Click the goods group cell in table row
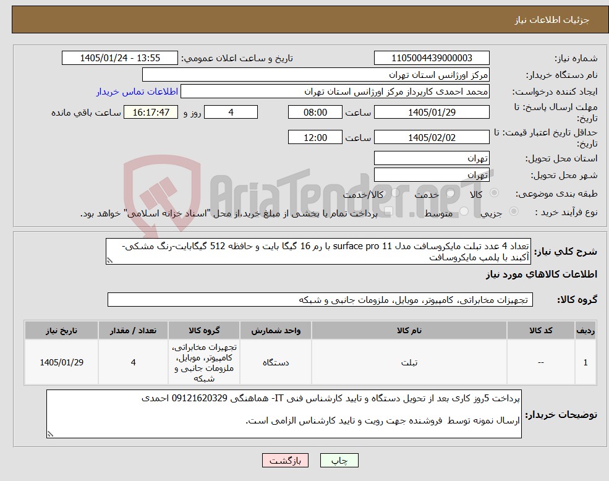The width and height of the screenshot is (609, 481). (204, 362)
